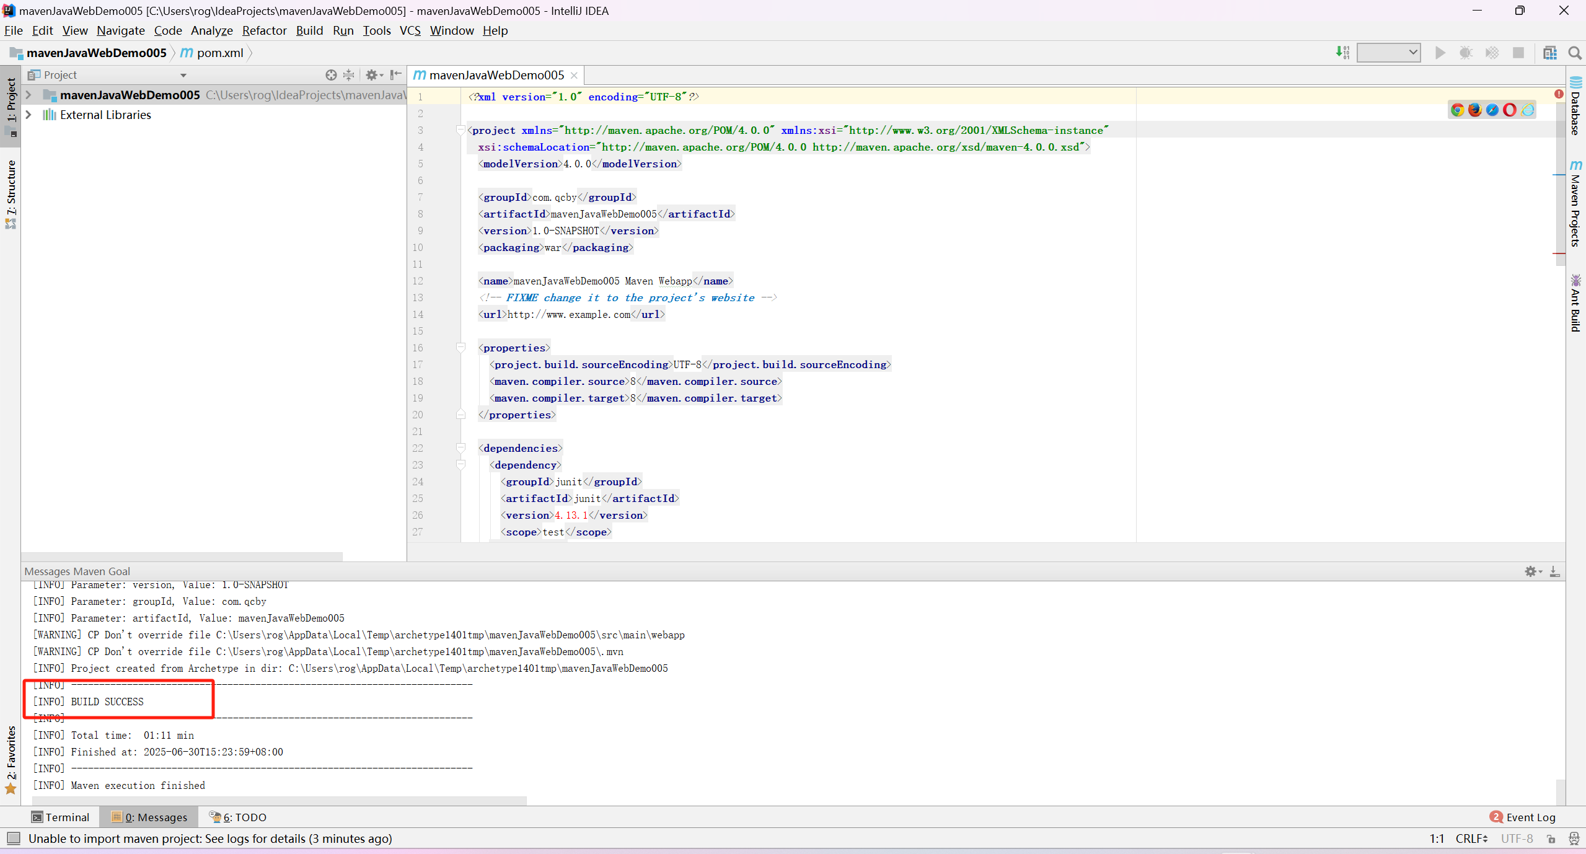Hide the Project tool window with the arrow icon
Image resolution: width=1586 pixels, height=854 pixels.
click(x=396, y=75)
